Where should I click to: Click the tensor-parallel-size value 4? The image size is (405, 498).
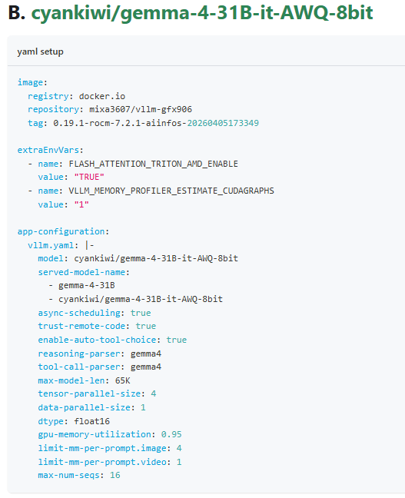pyautogui.click(x=154, y=393)
